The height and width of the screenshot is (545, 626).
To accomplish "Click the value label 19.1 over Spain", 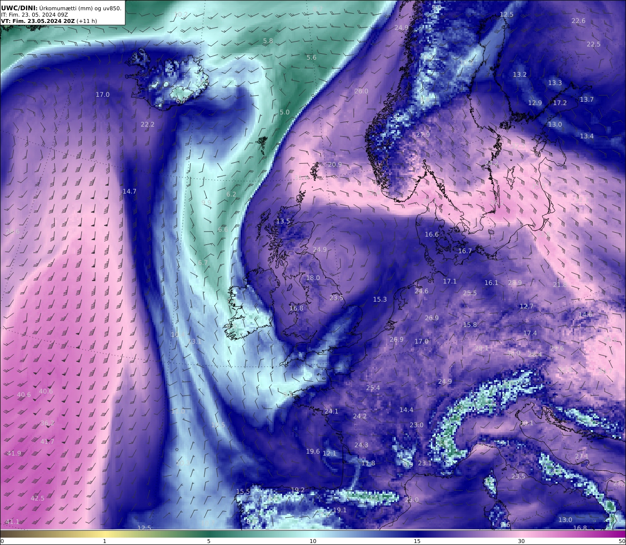I will coord(339,510).
